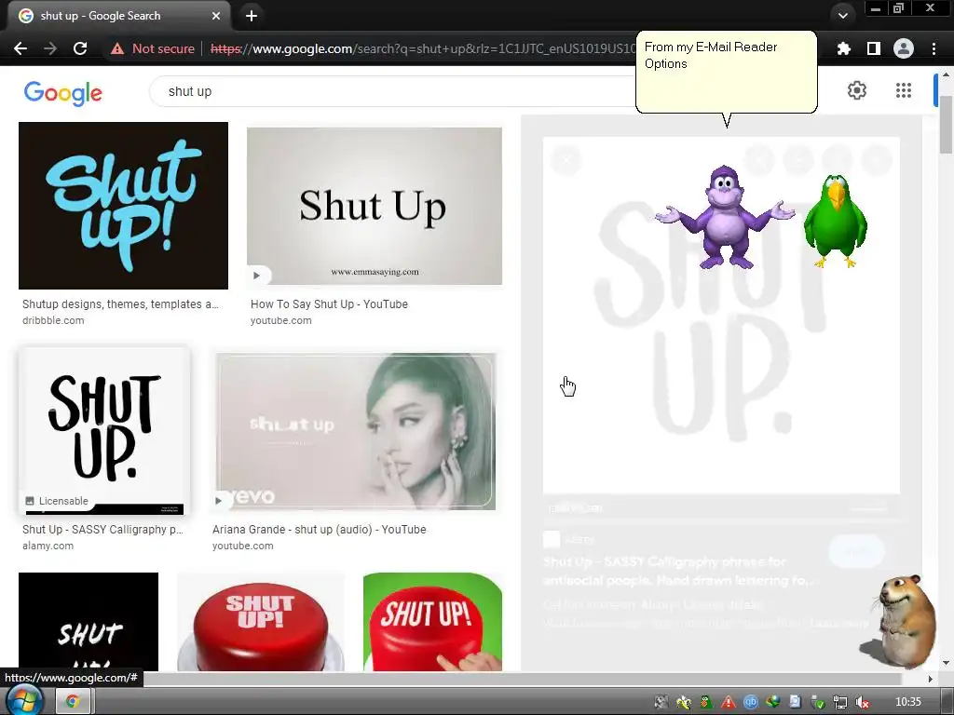Open the red SHUT UP! button on white image
Viewport: 954px width, 715px height.
261,621
